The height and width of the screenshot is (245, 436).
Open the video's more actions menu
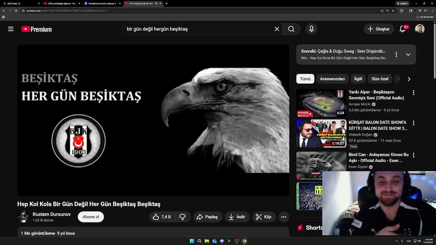(x=283, y=217)
